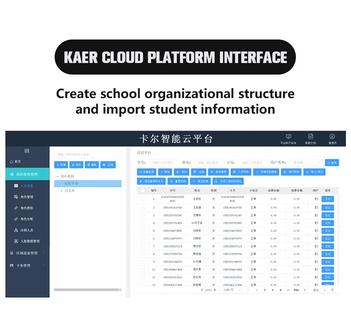Open the help document icon in header
Image resolution: width=351 pixels, height=316 pixels.
pyautogui.click(x=311, y=136)
